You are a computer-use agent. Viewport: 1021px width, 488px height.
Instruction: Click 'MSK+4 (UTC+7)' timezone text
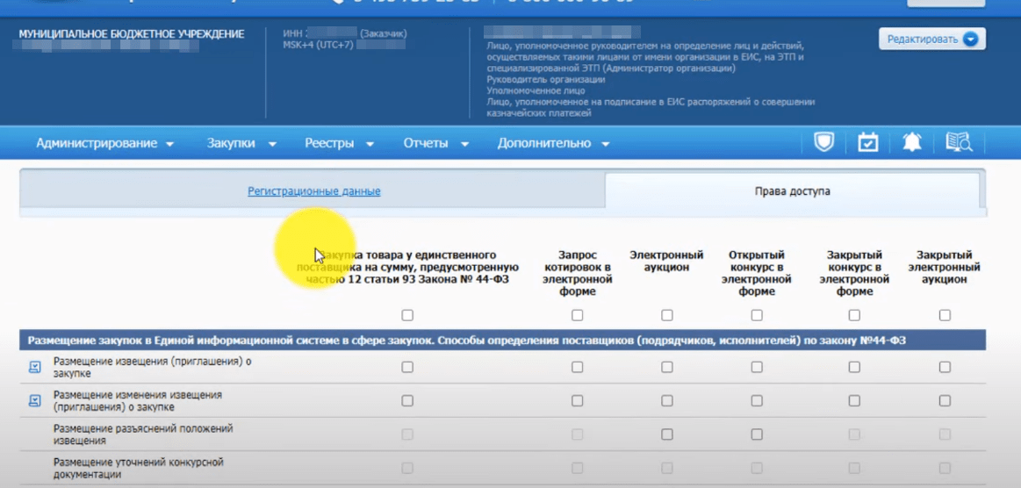[x=319, y=45]
